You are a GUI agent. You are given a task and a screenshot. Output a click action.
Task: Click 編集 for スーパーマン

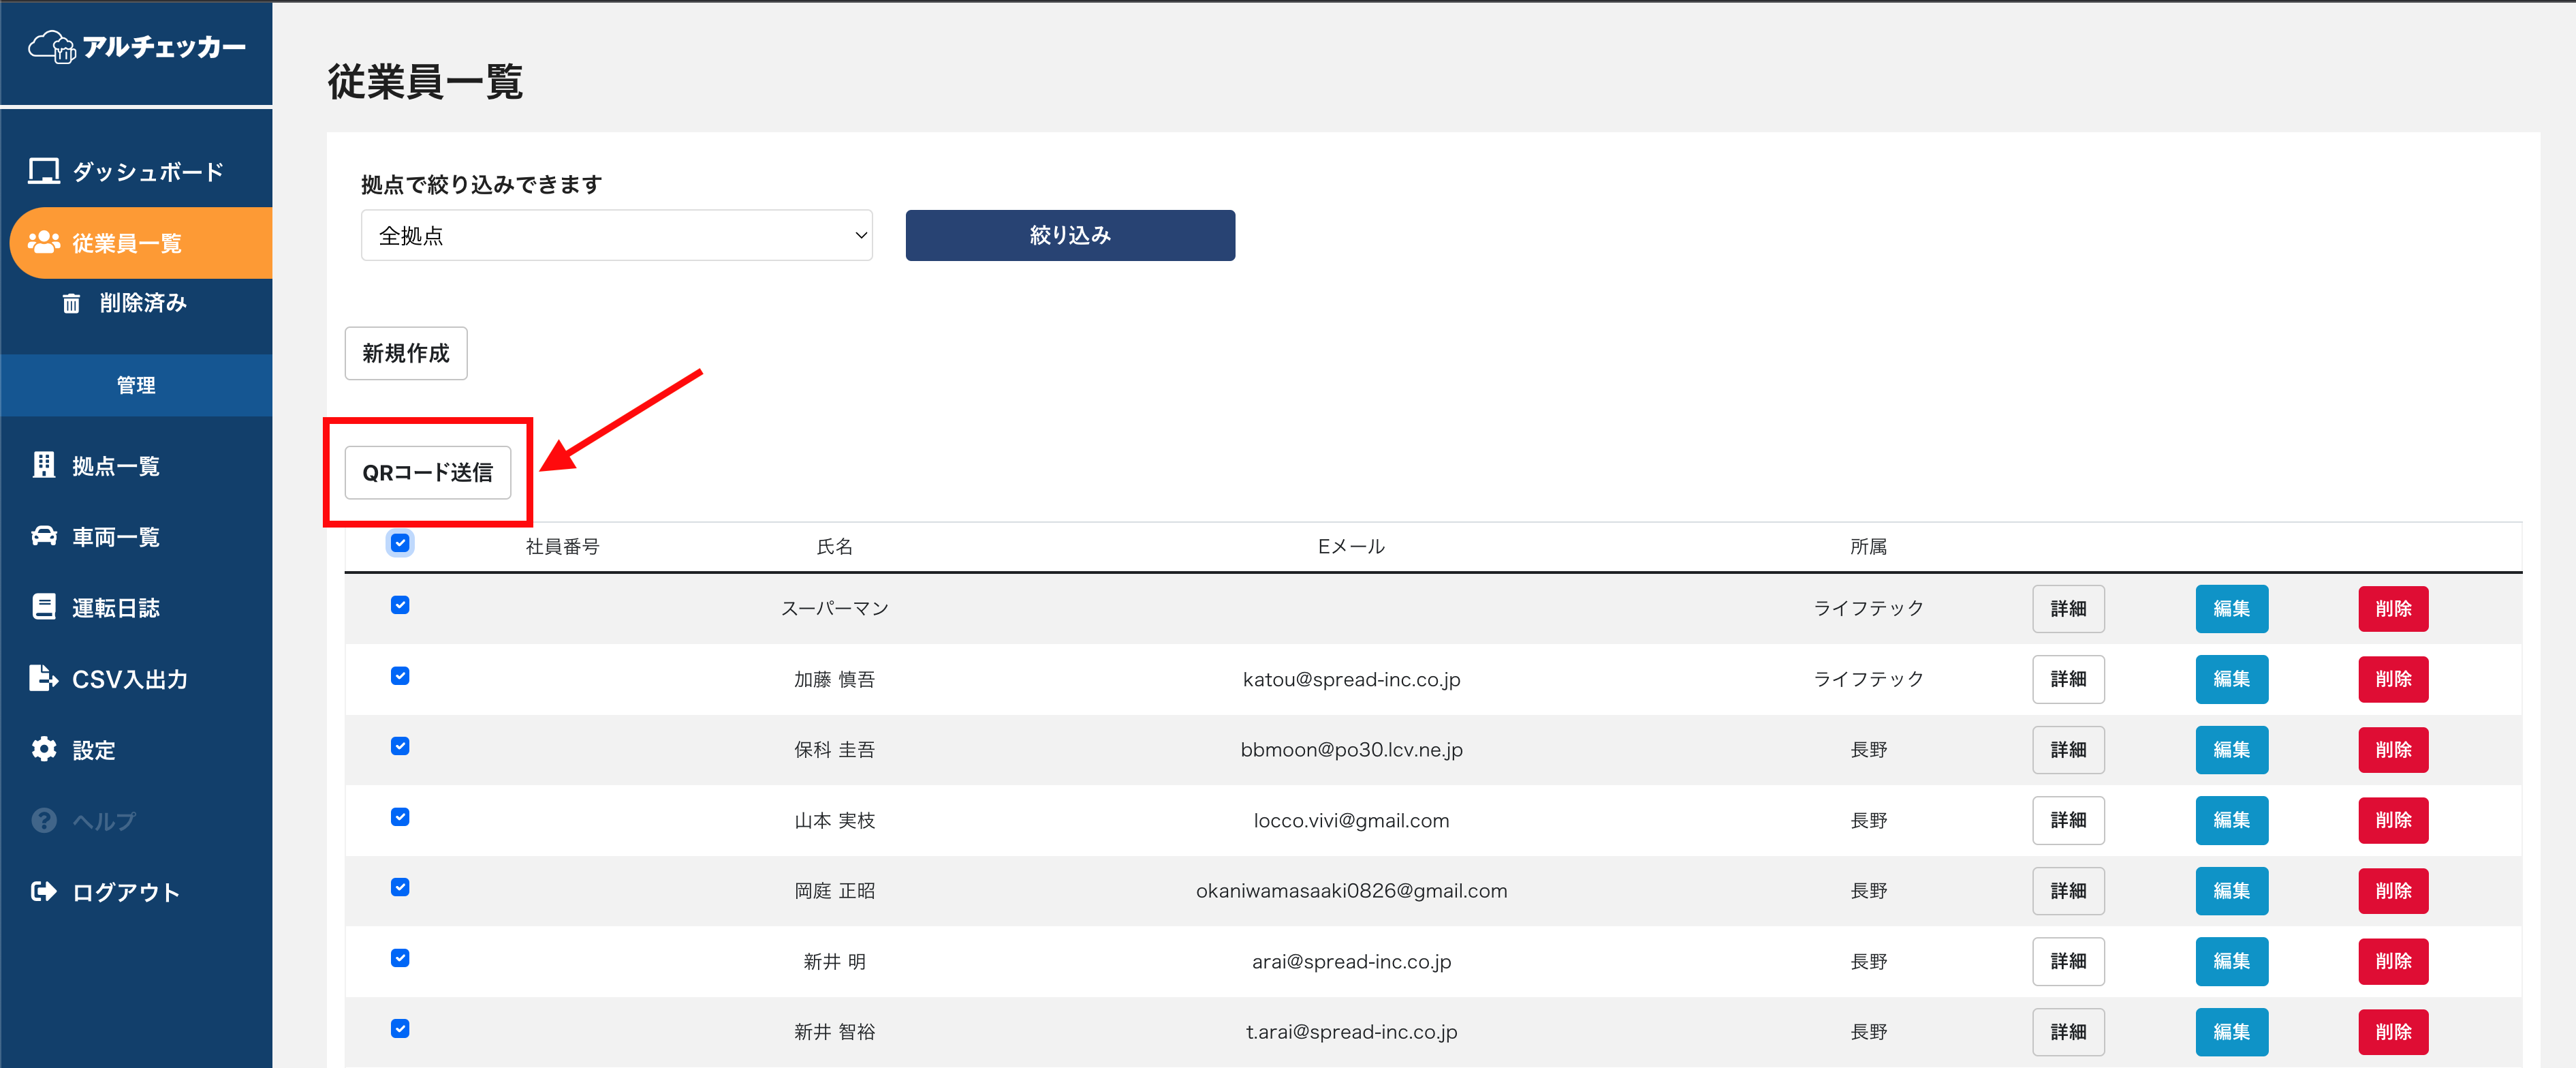coord(2231,609)
